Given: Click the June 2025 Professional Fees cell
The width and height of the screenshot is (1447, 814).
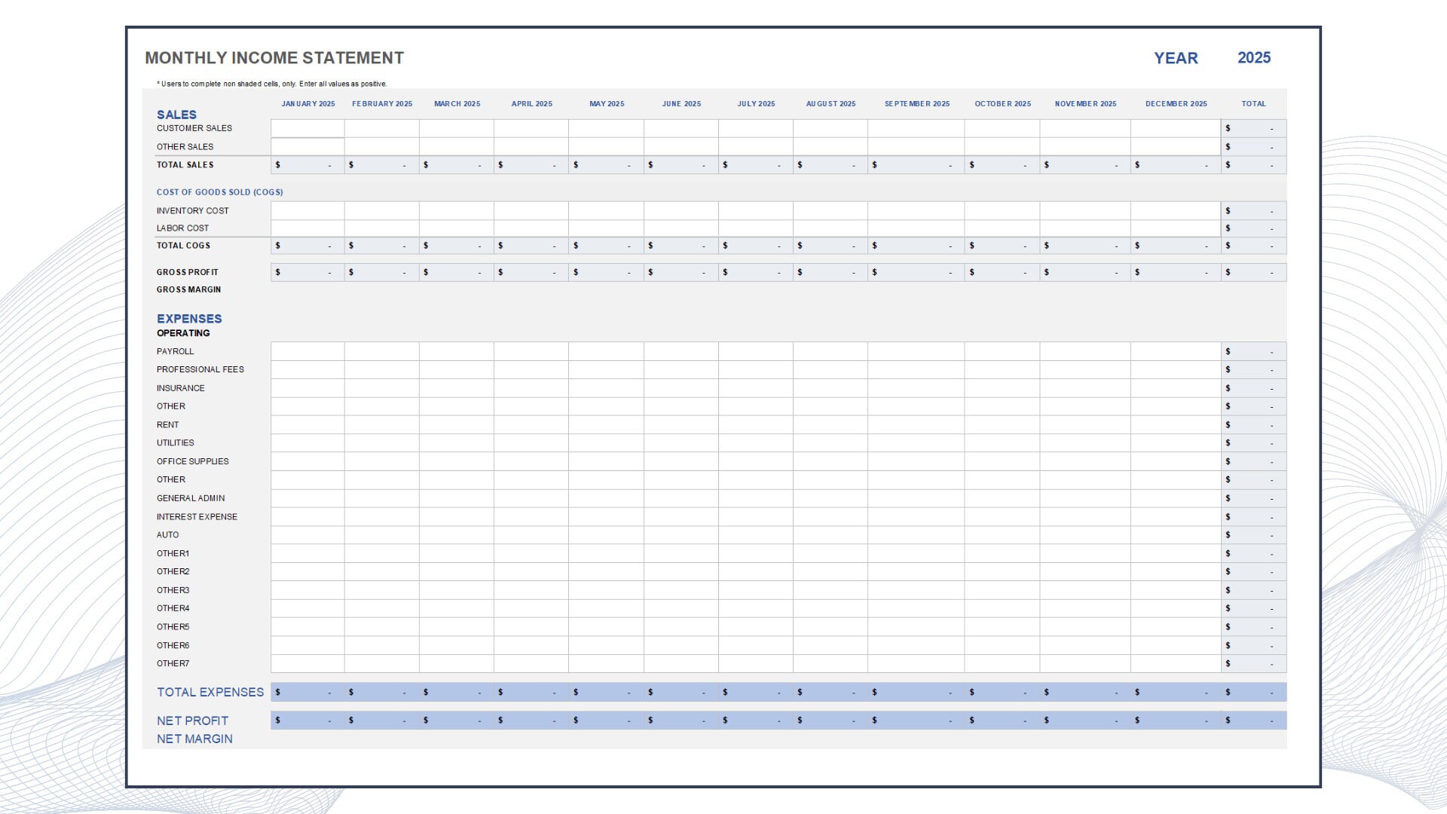Looking at the screenshot, I should click(682, 369).
